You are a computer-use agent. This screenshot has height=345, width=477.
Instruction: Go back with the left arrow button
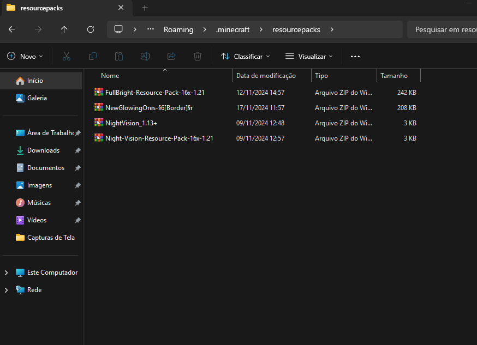click(12, 29)
